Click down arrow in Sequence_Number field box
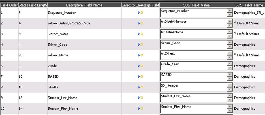The image size is (265, 115). [x=229, y=15]
